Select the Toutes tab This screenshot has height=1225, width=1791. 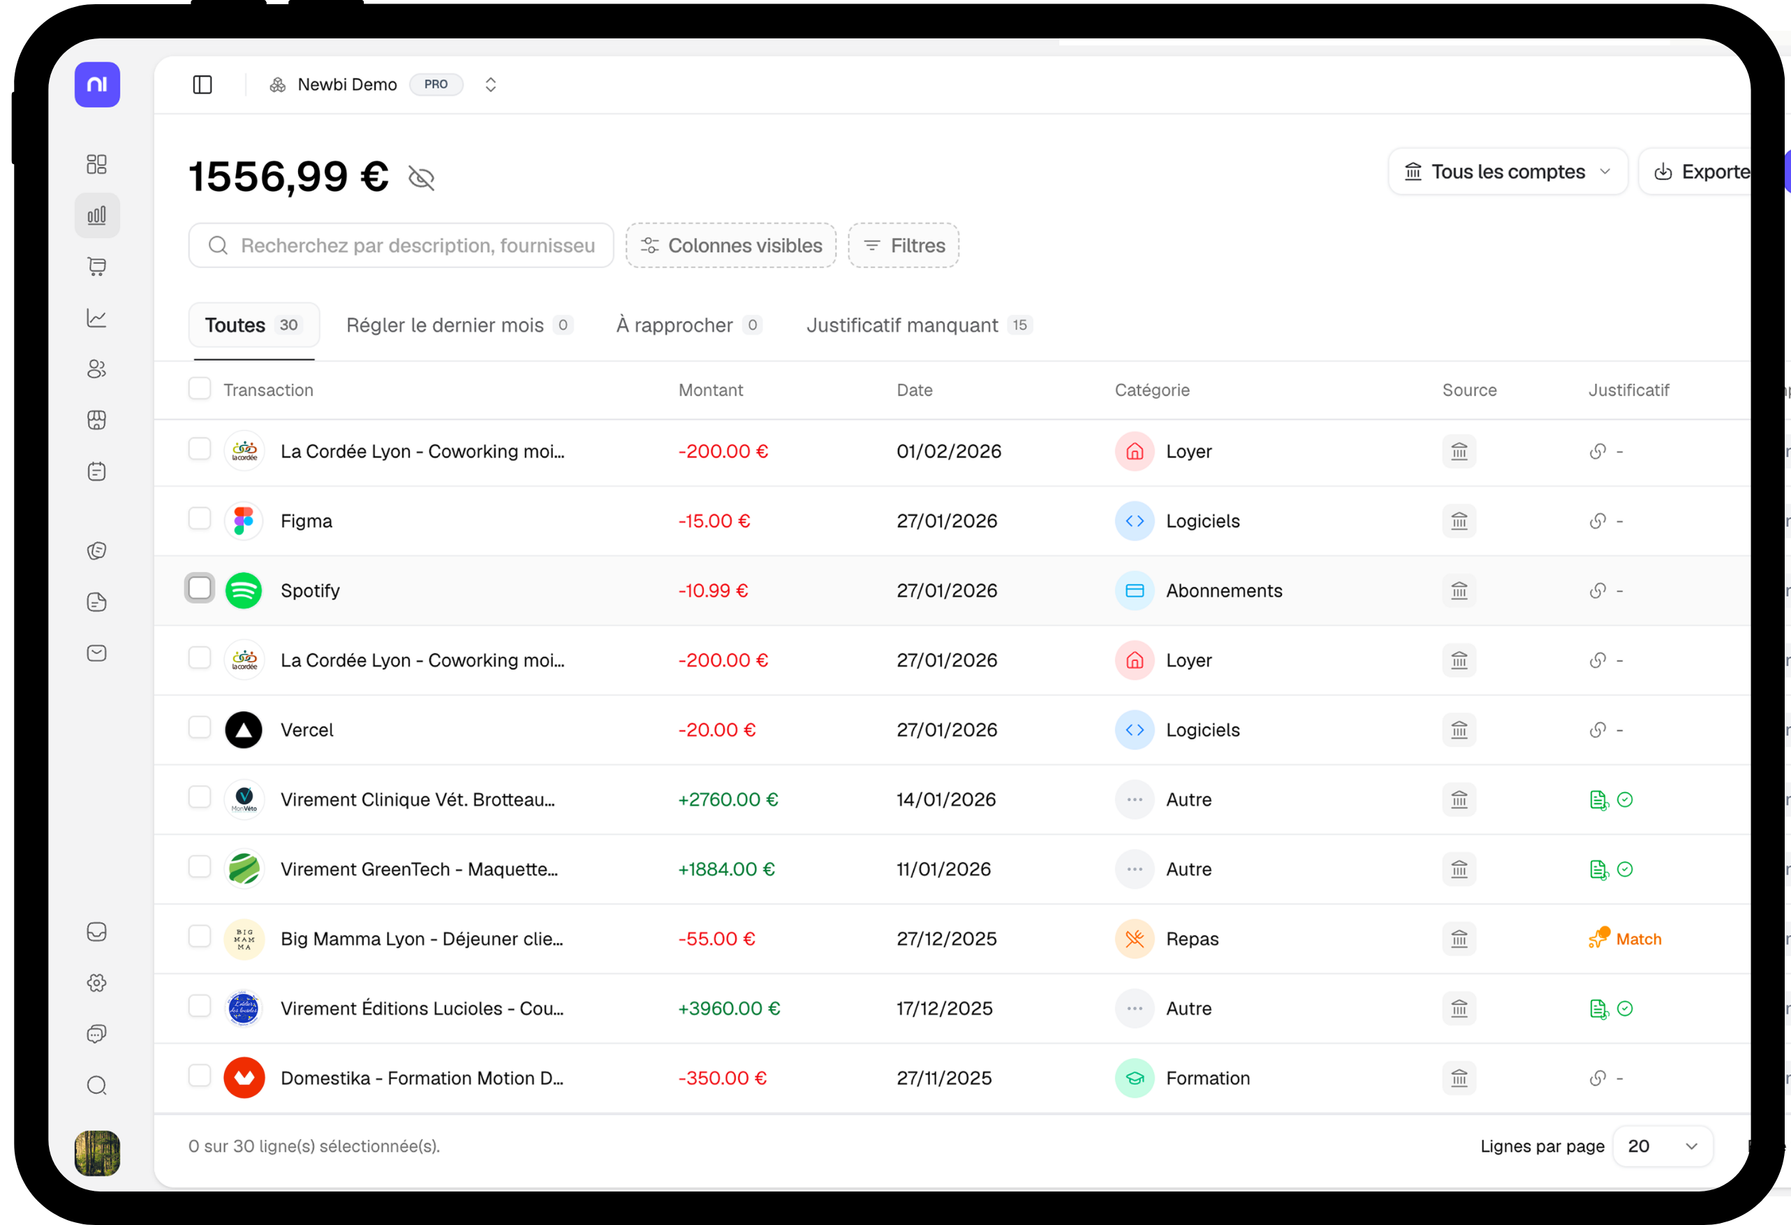point(253,325)
